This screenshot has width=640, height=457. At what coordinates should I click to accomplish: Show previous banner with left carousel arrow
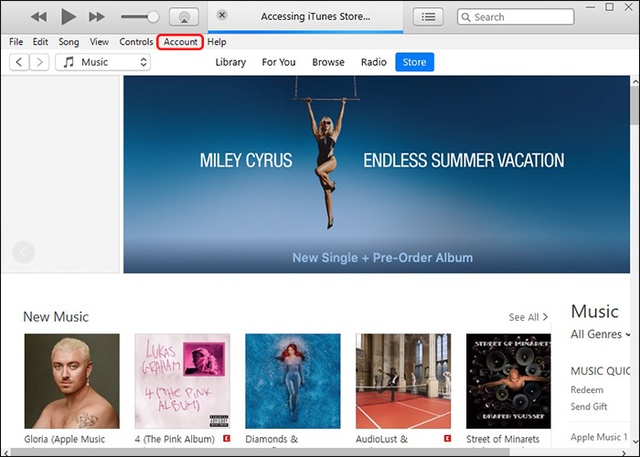pyautogui.click(x=23, y=252)
